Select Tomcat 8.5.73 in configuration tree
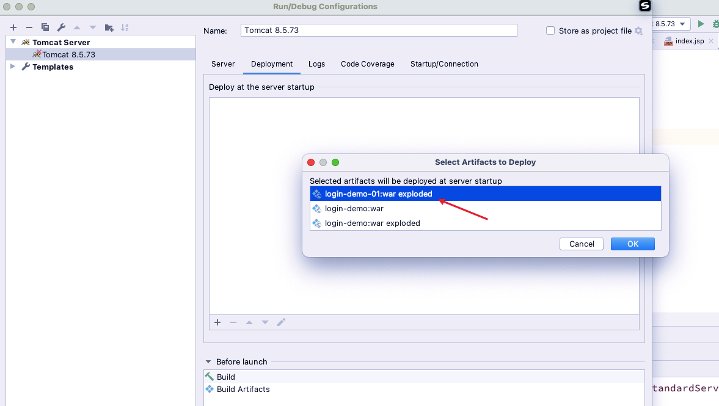The width and height of the screenshot is (719, 406). (101, 54)
